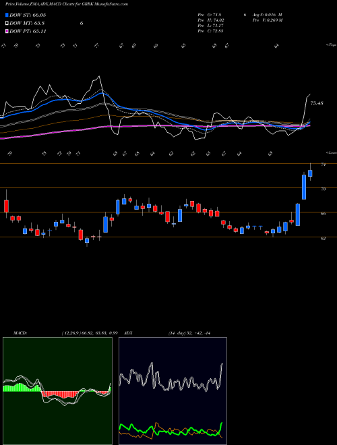Screen dimensions: 337x445
Task: Click the magenta DOW PT legend swatch
Action: (7, 31)
